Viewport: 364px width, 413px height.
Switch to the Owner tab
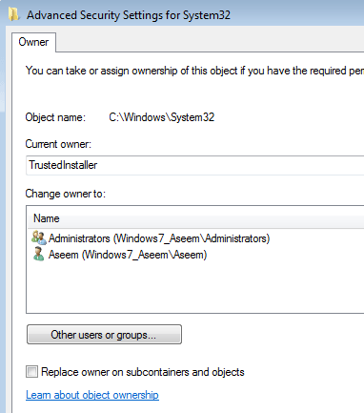(x=33, y=42)
